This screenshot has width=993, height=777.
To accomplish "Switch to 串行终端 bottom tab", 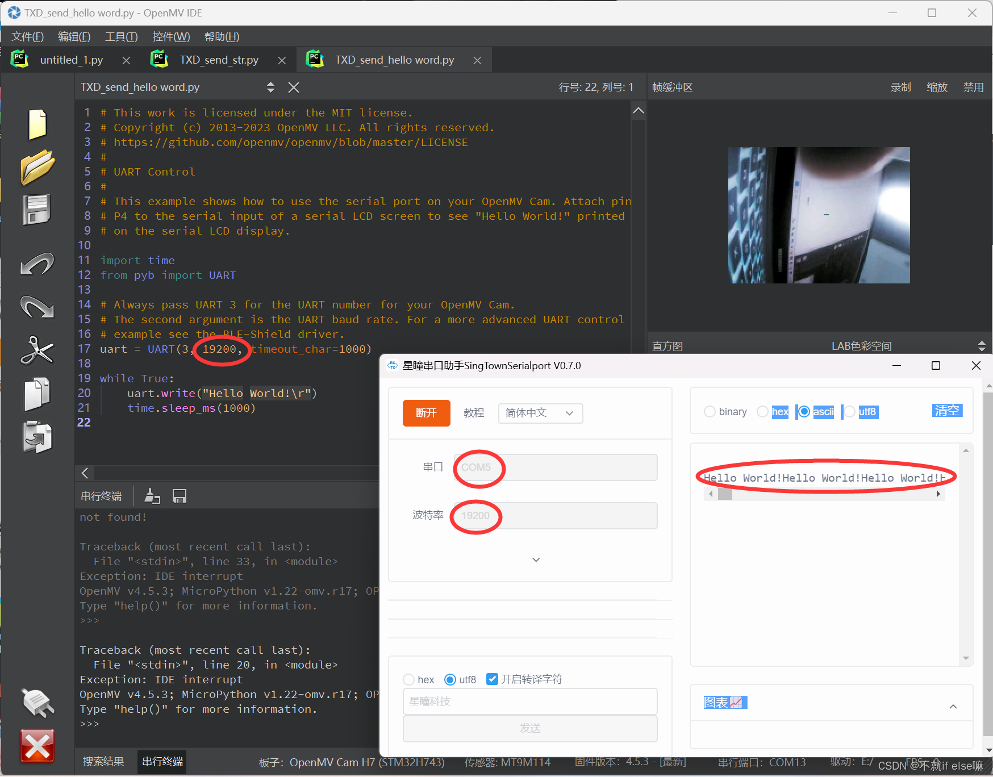I will (x=162, y=762).
